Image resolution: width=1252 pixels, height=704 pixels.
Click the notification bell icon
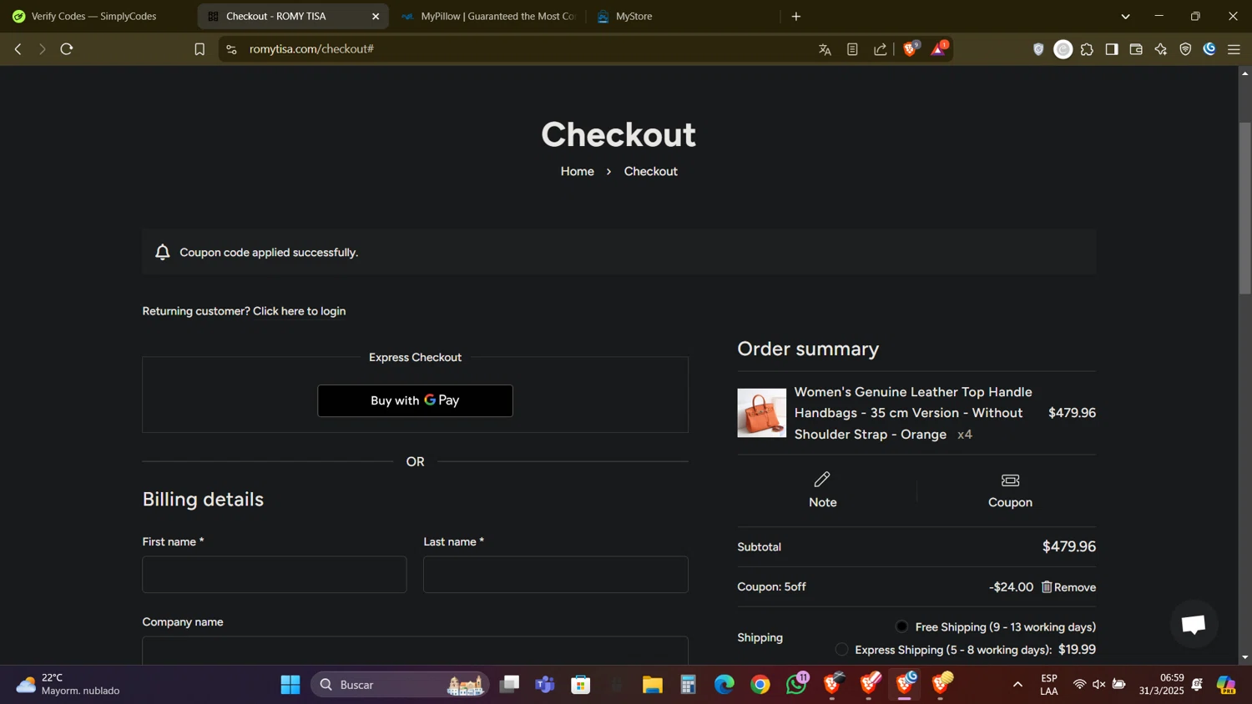(163, 252)
